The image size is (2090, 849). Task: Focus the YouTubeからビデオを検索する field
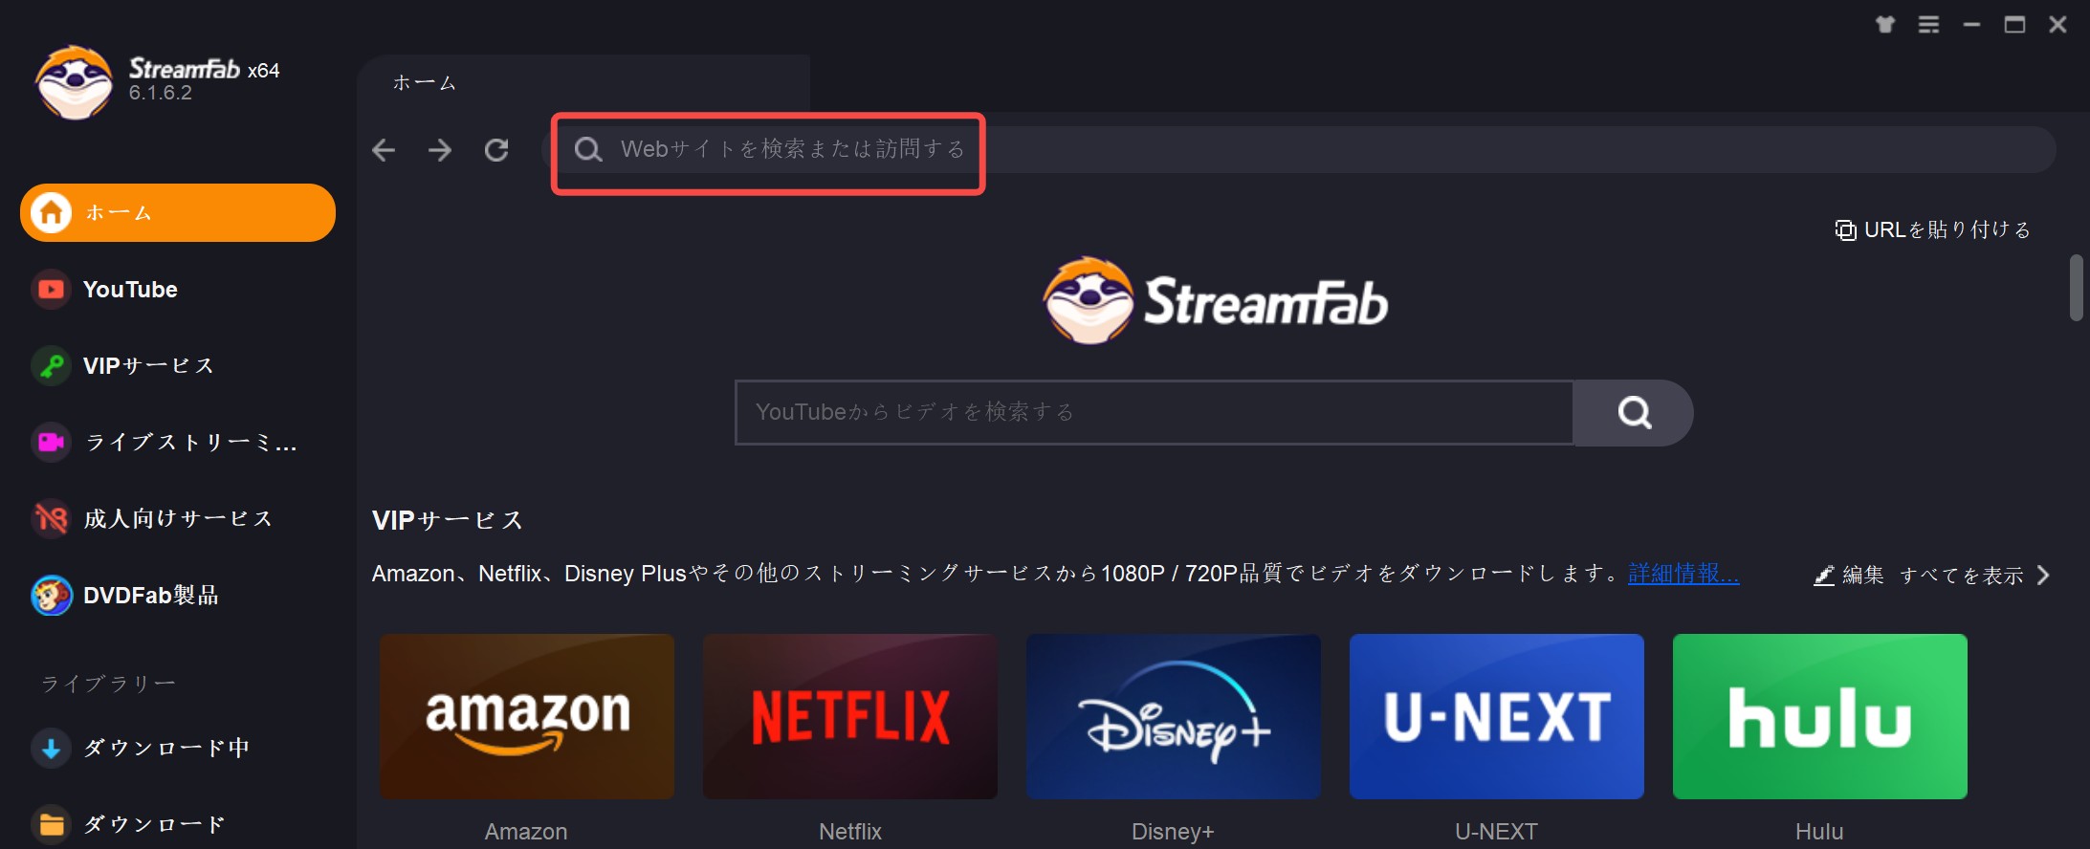[x=1155, y=412]
